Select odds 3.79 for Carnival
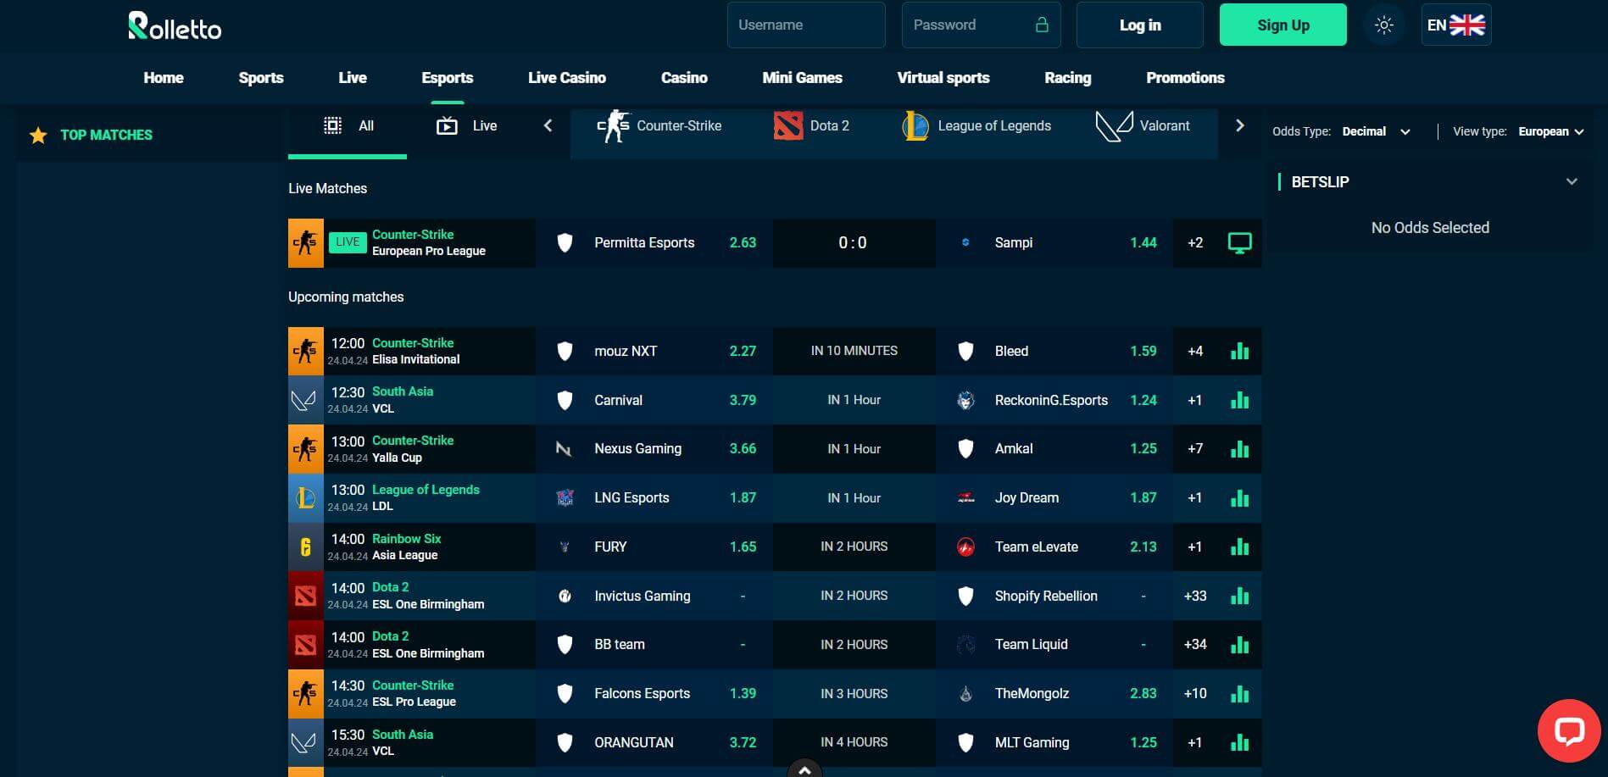 743,400
